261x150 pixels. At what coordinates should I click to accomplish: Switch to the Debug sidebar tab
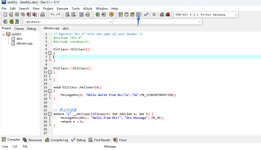click(x=32, y=28)
